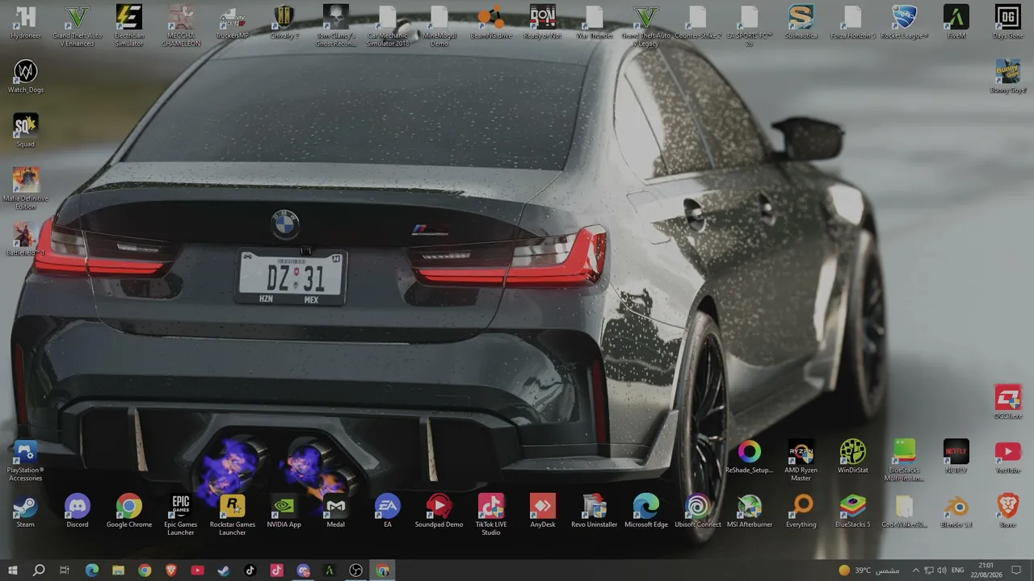1034x581 pixels.
Task: Open the Windows Start menu
Action: 13,571
